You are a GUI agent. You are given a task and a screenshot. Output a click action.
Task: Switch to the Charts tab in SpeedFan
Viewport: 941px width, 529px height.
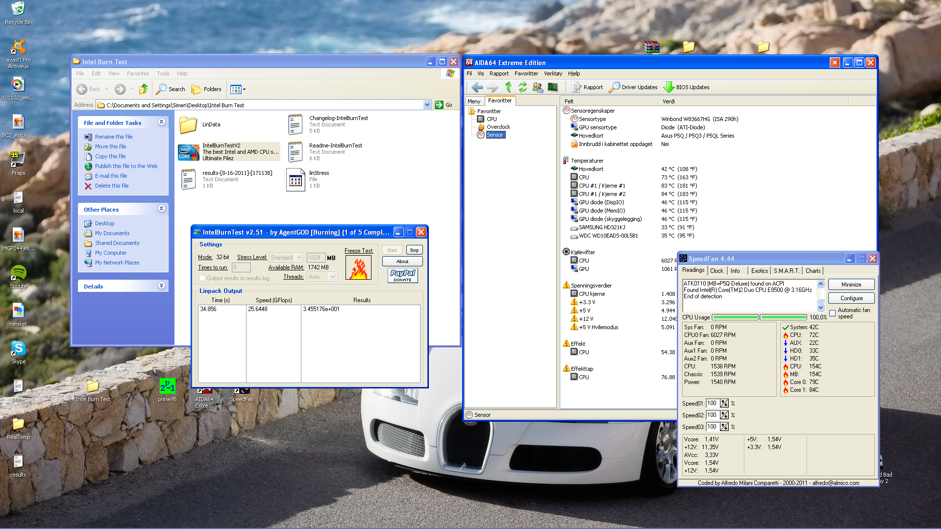813,271
